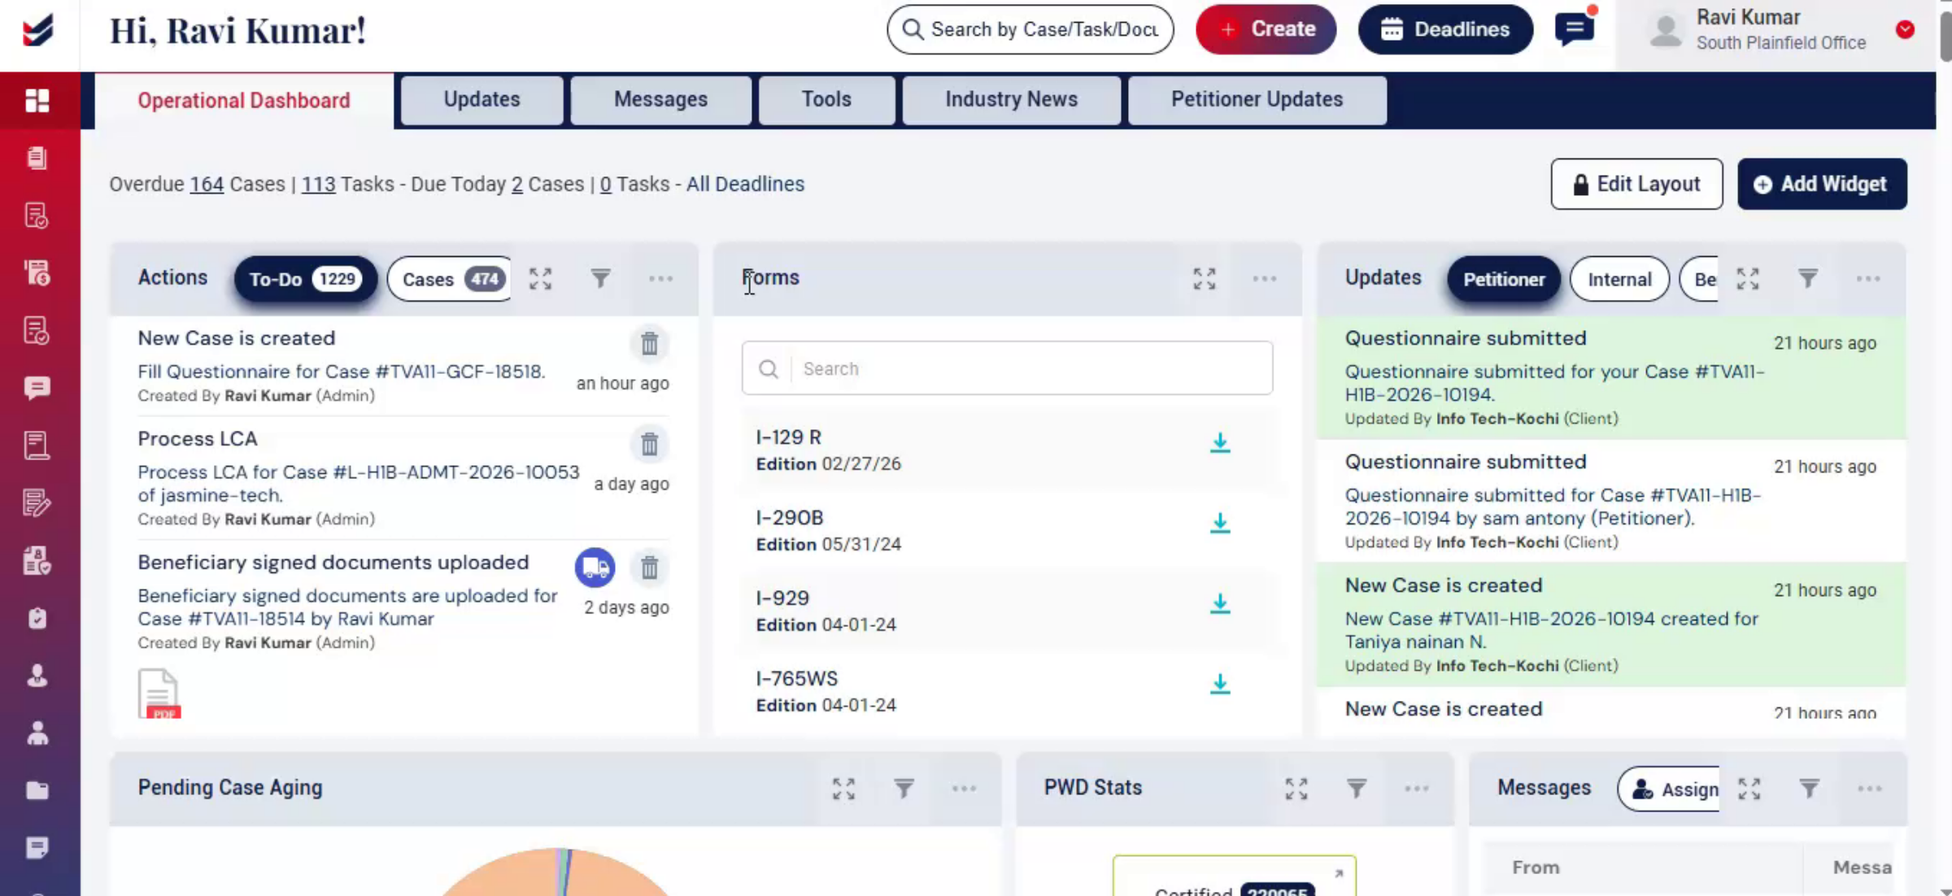Viewport: 1952px width, 896px height.
Task: Switch to the Tools tab
Action: coord(826,99)
